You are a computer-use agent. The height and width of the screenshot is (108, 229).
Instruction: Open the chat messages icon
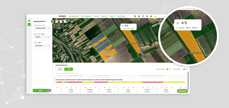click(151, 16)
